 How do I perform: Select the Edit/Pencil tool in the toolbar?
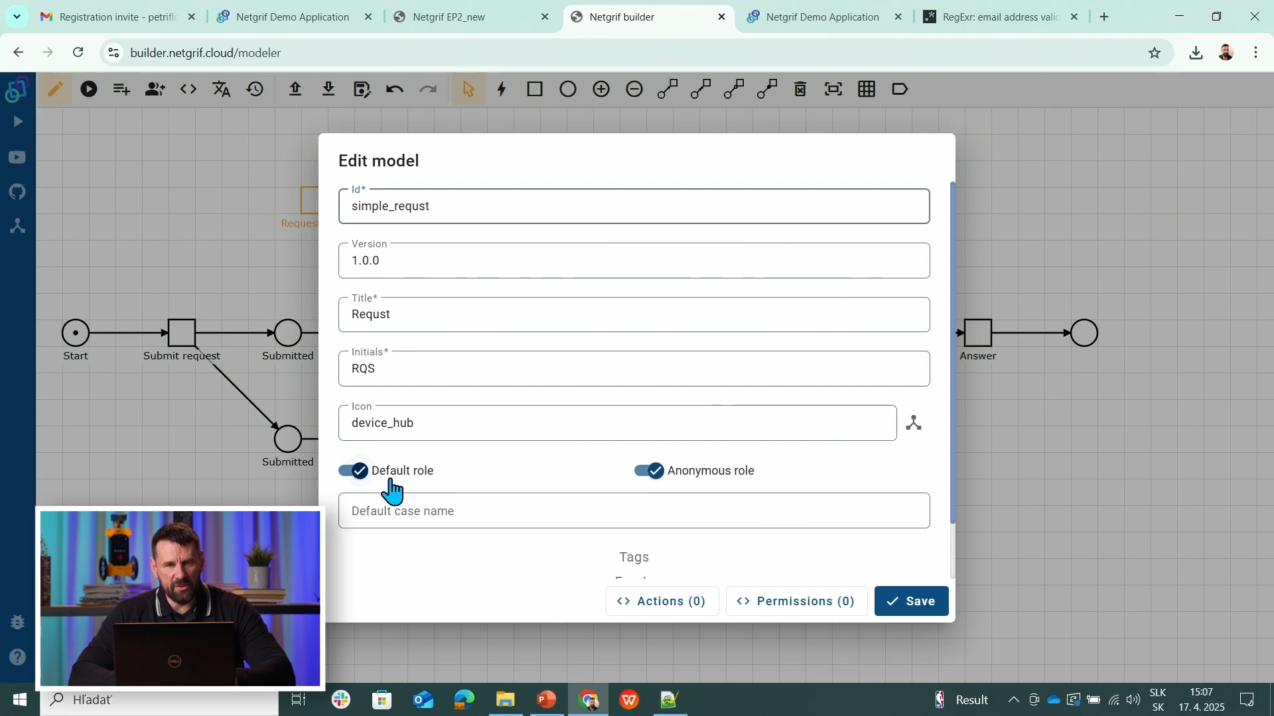56,88
